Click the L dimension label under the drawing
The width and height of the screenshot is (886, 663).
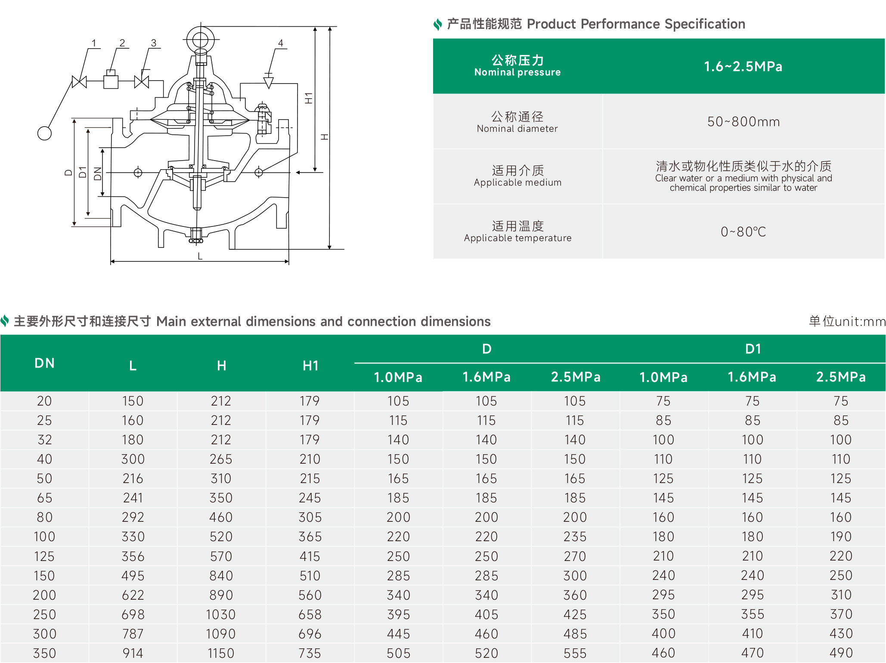click(x=200, y=256)
